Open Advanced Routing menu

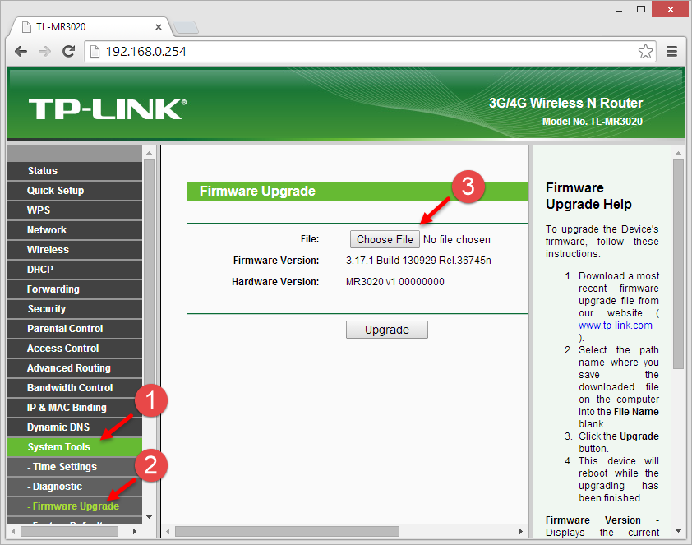tap(74, 368)
